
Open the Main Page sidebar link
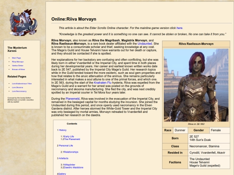[x=16, y=58]
